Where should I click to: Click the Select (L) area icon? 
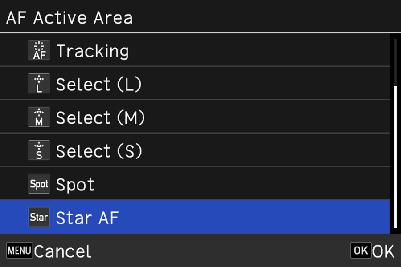(x=39, y=84)
